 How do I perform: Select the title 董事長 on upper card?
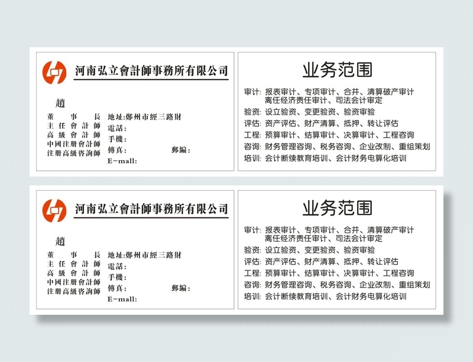click(73, 116)
